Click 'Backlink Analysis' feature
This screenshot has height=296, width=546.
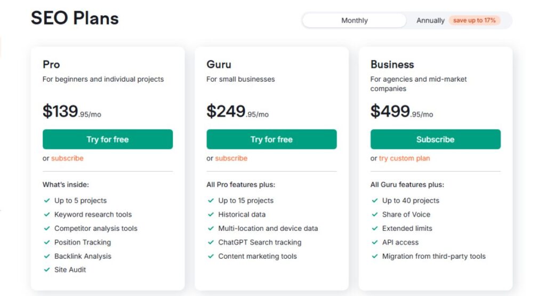click(83, 257)
